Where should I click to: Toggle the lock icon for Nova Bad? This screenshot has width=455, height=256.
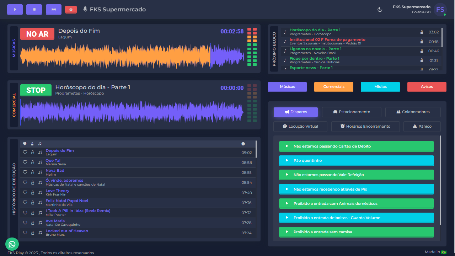32,172
